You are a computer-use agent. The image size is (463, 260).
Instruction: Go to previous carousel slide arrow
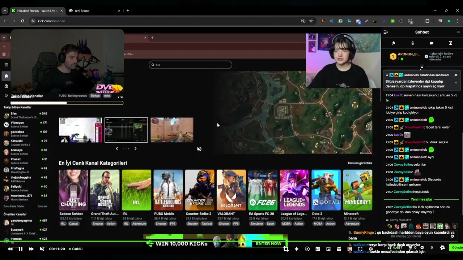tap(116, 148)
